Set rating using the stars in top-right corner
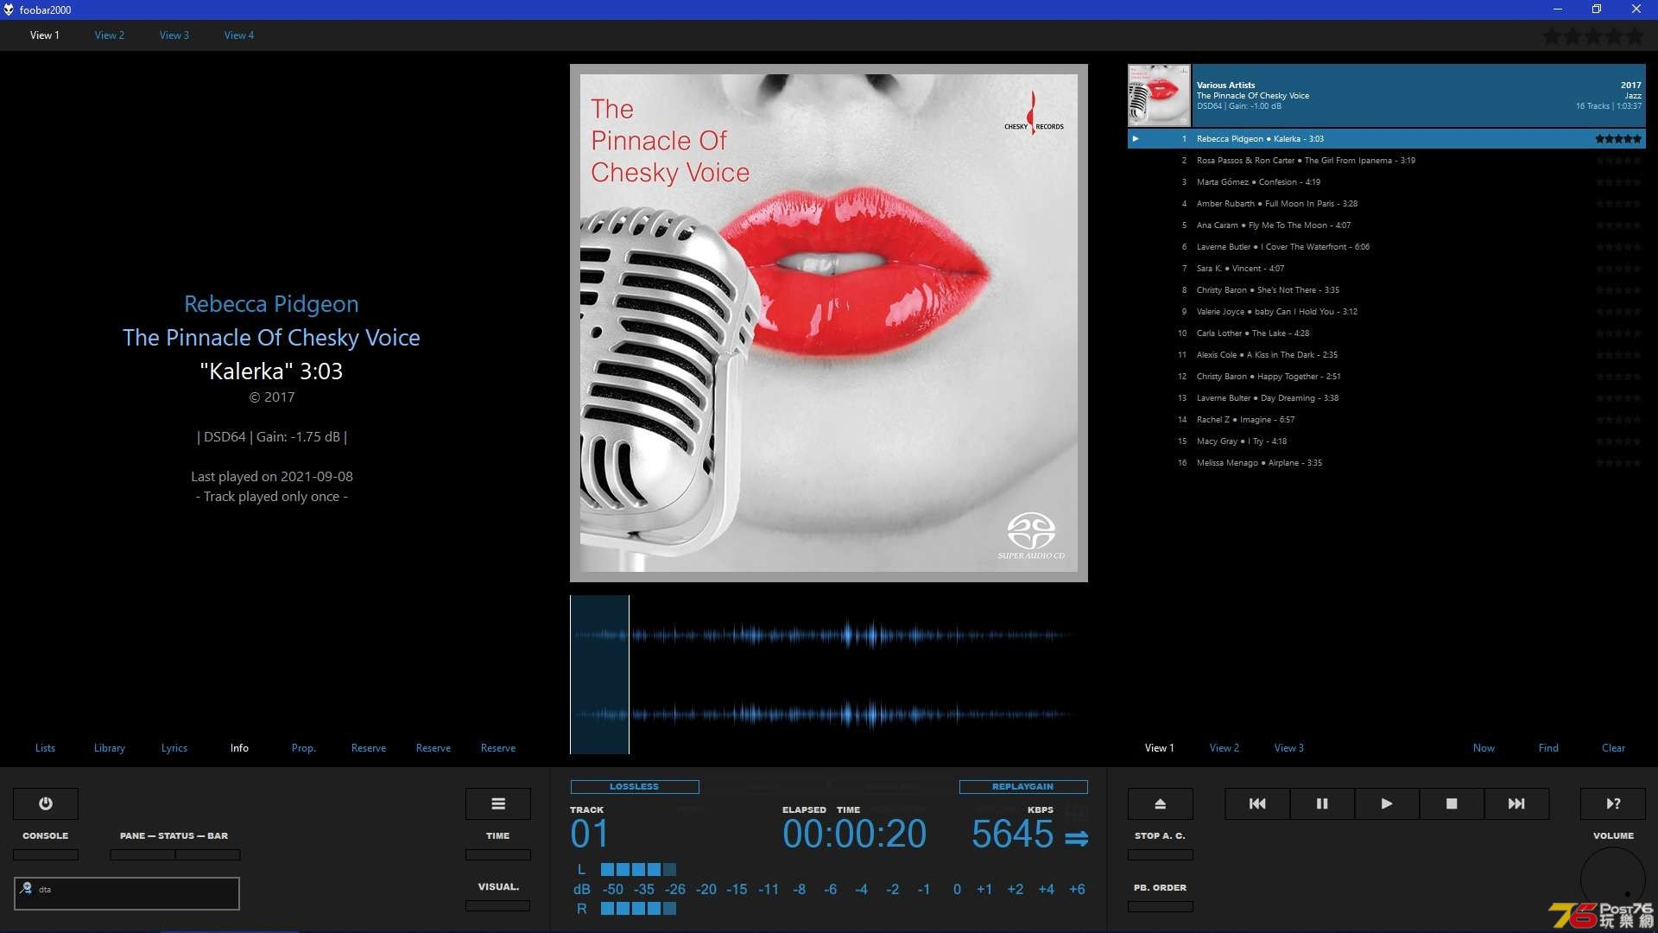Image resolution: width=1658 pixels, height=933 pixels. click(x=1593, y=36)
